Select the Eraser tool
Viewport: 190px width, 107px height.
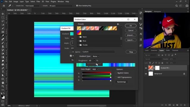3,53
